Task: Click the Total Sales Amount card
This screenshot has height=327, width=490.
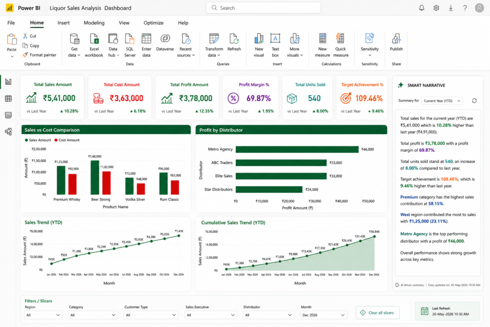Action: point(52,98)
